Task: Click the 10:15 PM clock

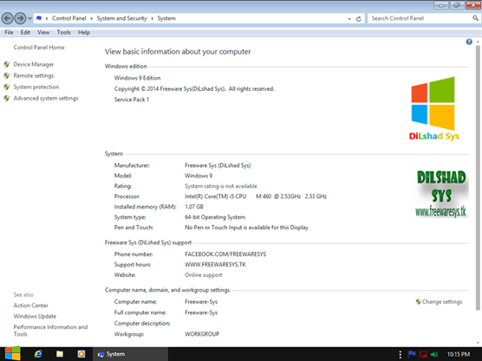Action: 459,355
